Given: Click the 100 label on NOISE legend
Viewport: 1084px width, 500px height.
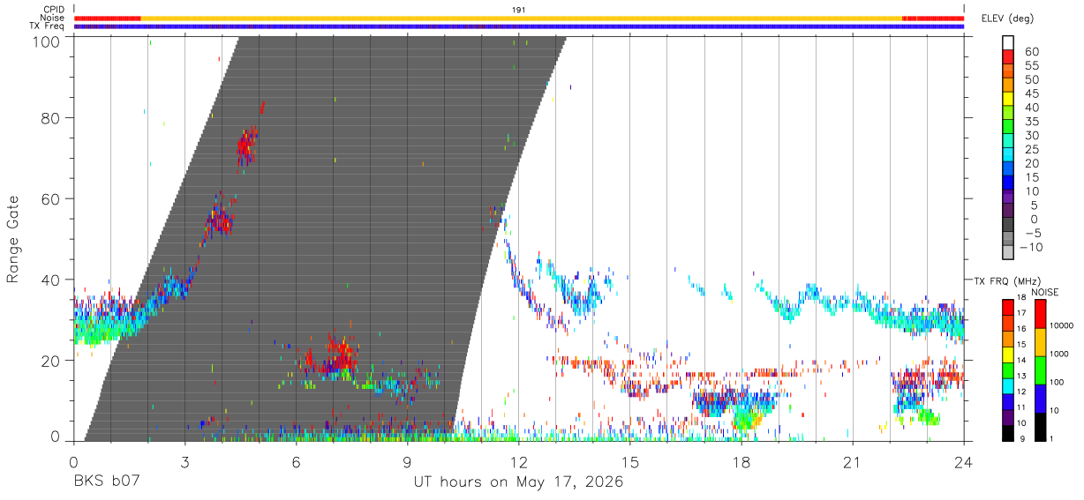Looking at the screenshot, I should coord(1058,383).
